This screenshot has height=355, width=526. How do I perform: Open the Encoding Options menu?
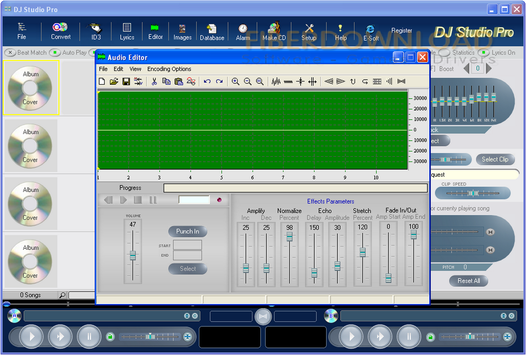169,69
